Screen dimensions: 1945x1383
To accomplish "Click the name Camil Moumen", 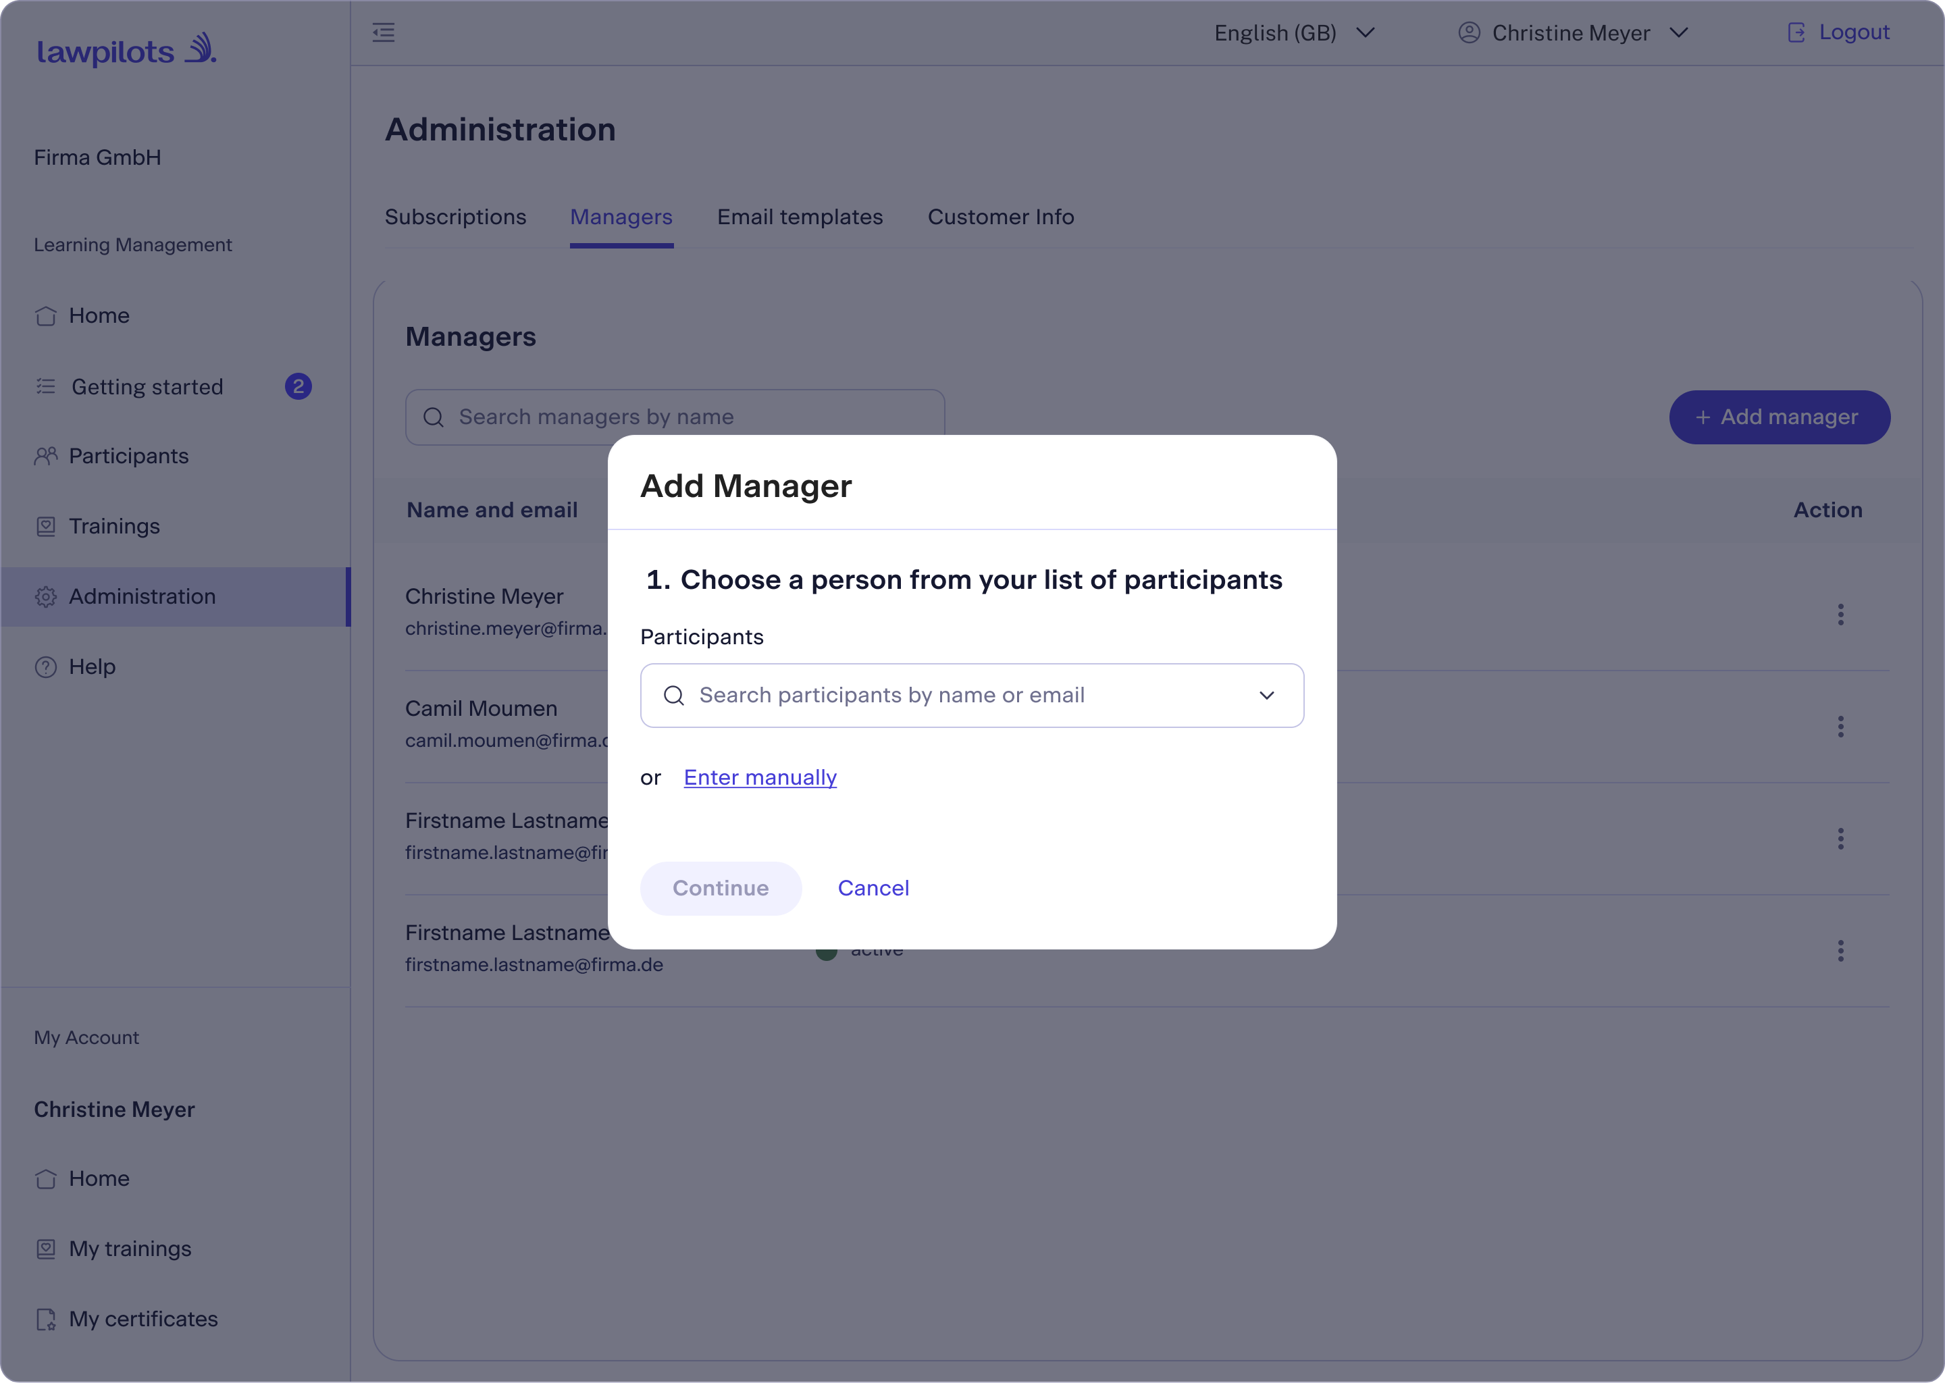I will point(481,708).
